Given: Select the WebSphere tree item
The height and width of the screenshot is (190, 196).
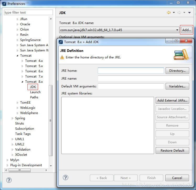Looking at the screenshot, I should 29,113.
